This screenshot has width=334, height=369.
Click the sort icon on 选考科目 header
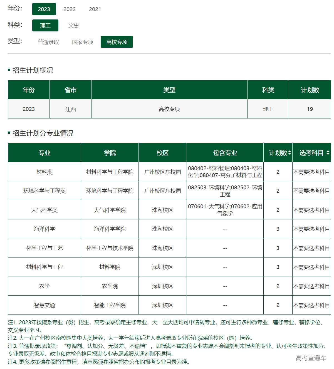tap(328, 152)
